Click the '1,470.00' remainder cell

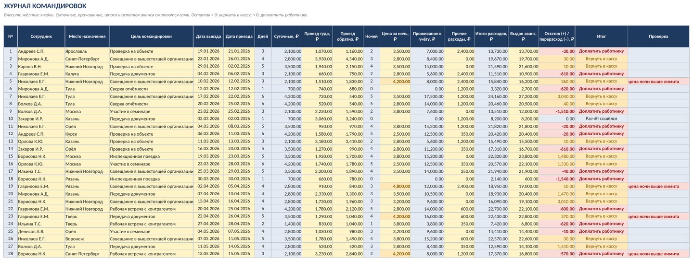click(557, 193)
